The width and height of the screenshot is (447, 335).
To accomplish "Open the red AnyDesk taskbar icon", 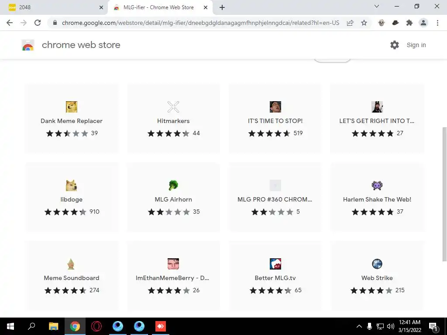I will point(161,326).
